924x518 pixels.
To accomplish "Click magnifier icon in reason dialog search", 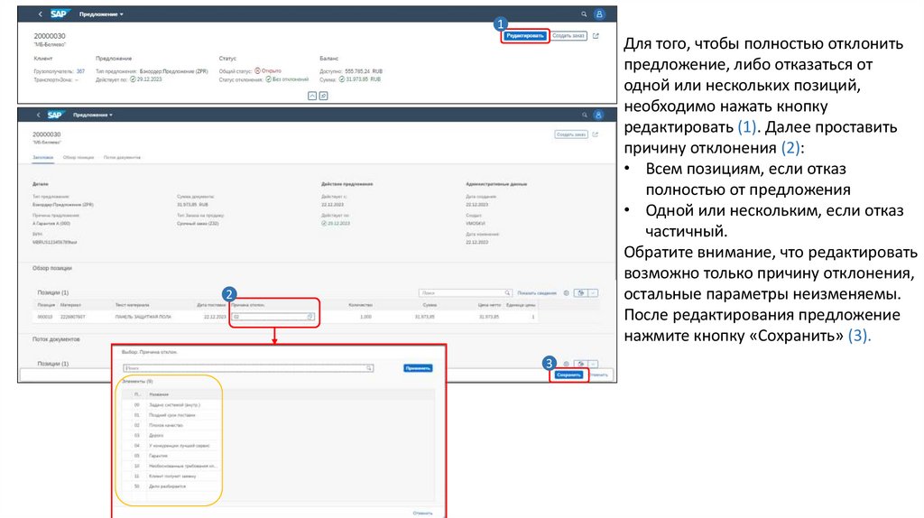I will point(369,368).
